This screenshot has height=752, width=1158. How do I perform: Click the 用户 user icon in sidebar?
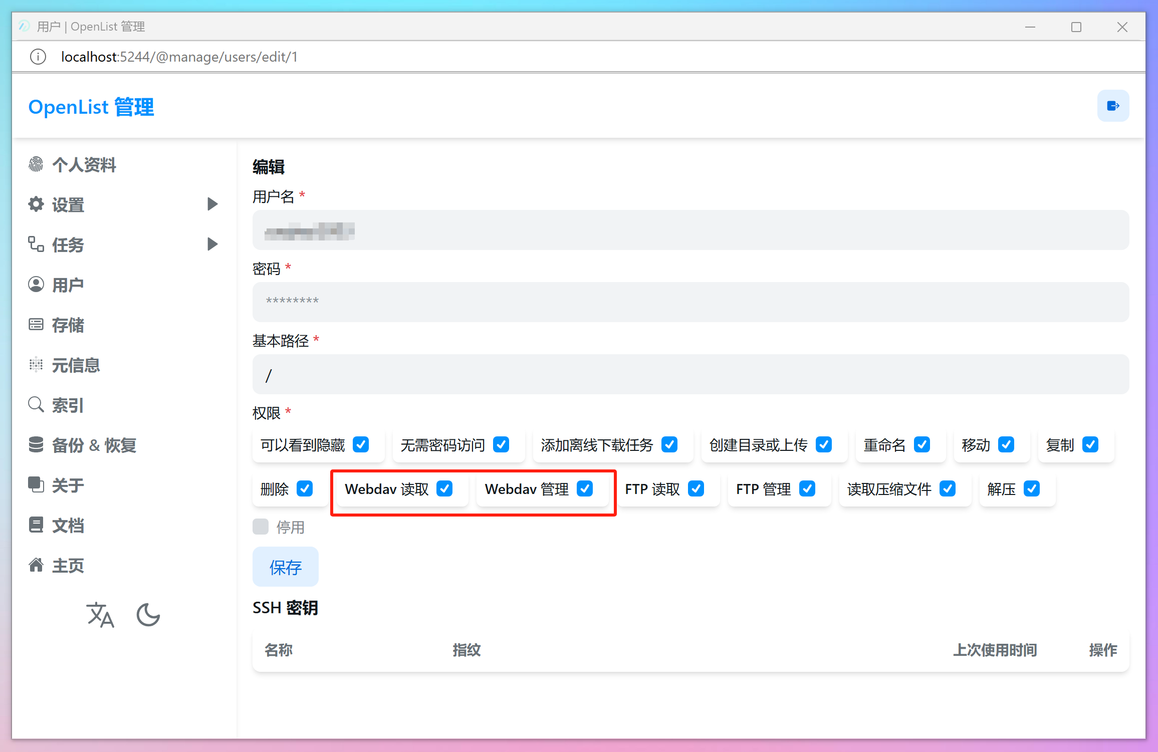point(36,284)
